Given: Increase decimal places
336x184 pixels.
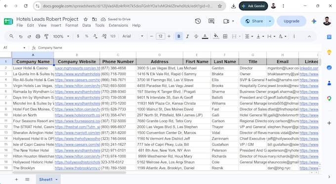Looking at the screenshot, I should [104, 36].
